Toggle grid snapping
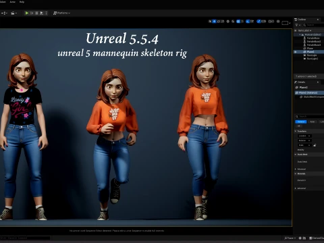This screenshot has height=243, width=324. point(238,22)
